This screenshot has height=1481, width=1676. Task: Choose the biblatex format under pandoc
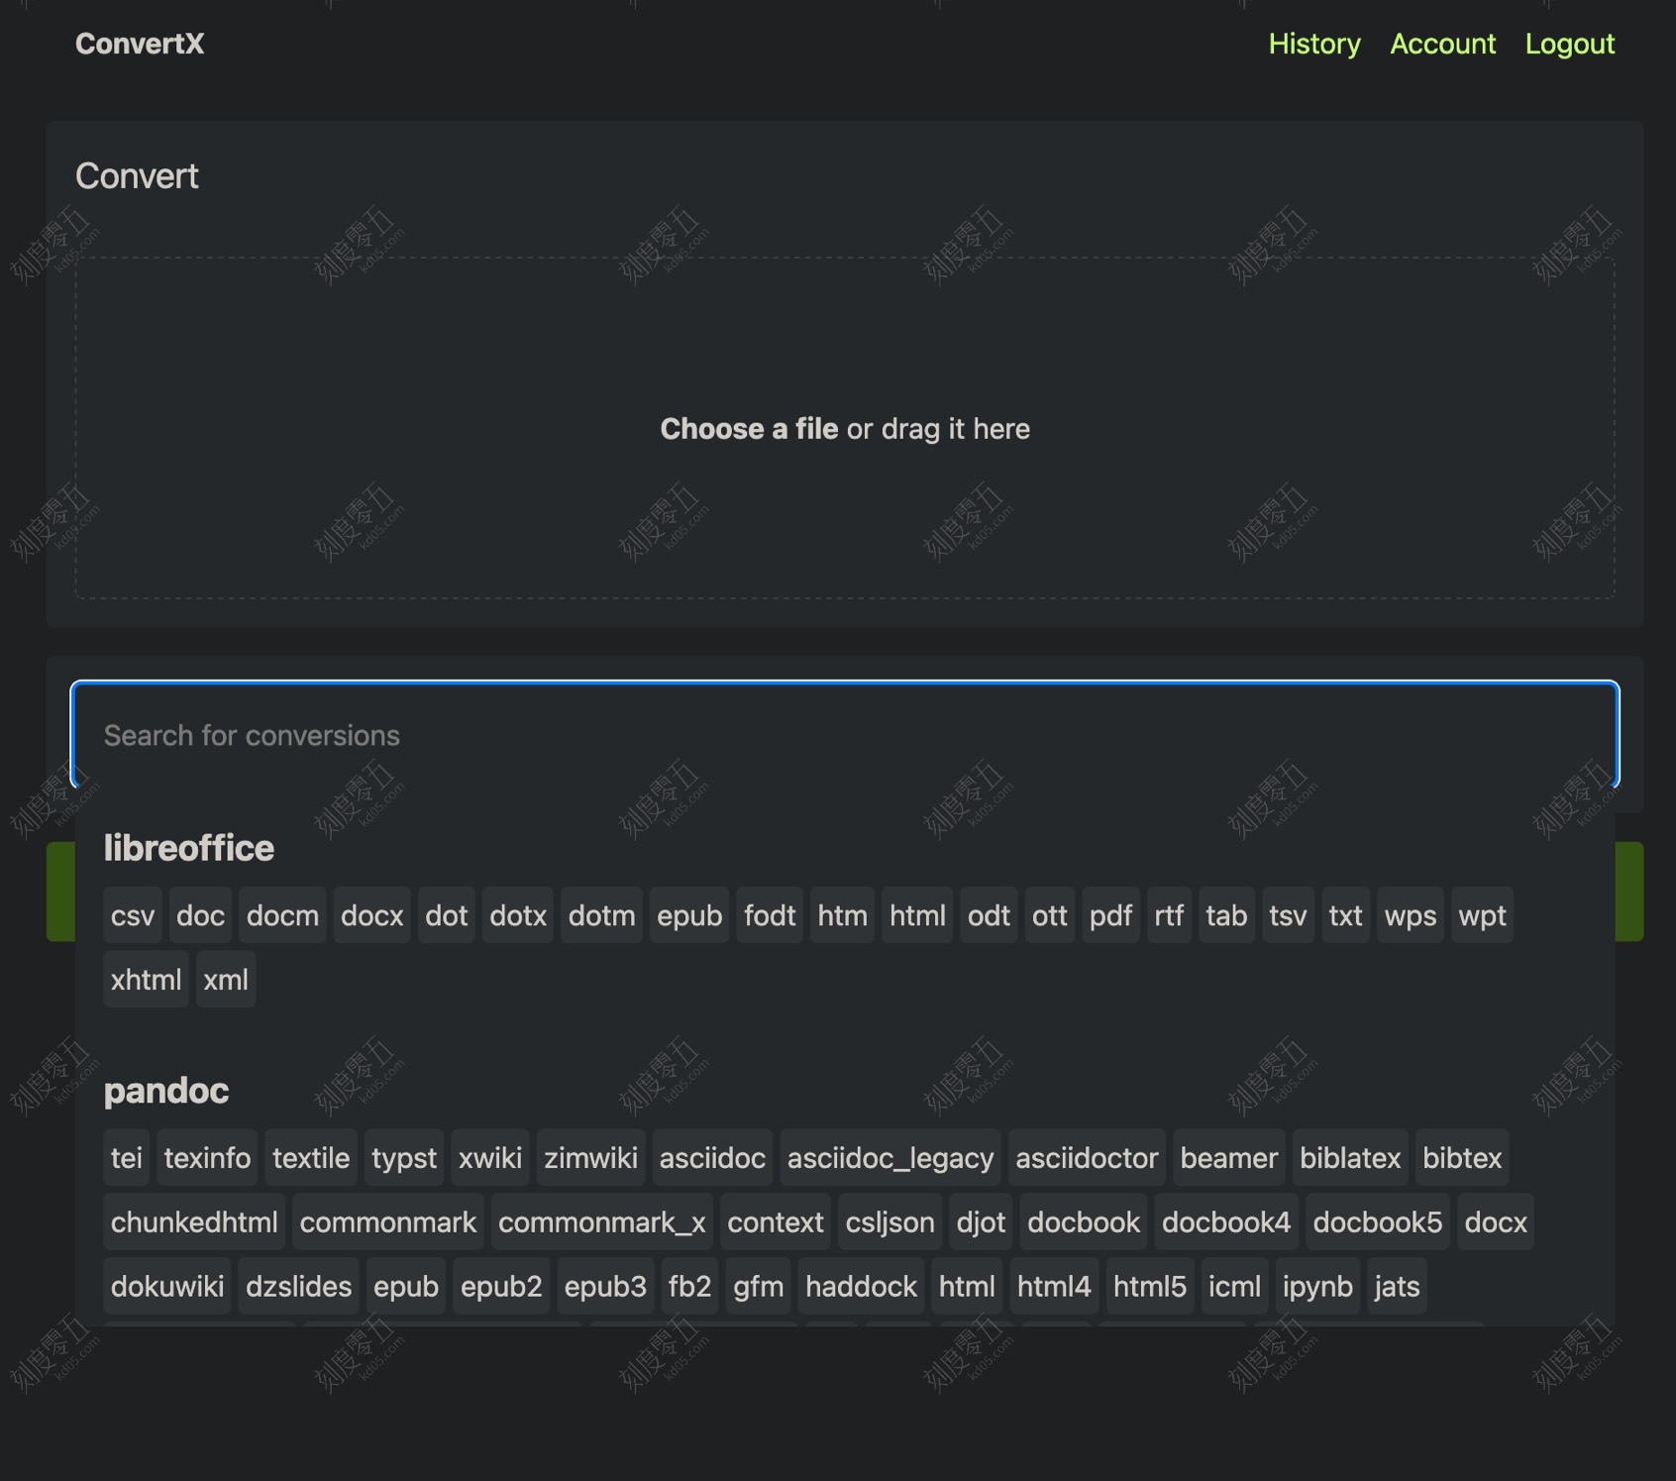[1350, 1157]
